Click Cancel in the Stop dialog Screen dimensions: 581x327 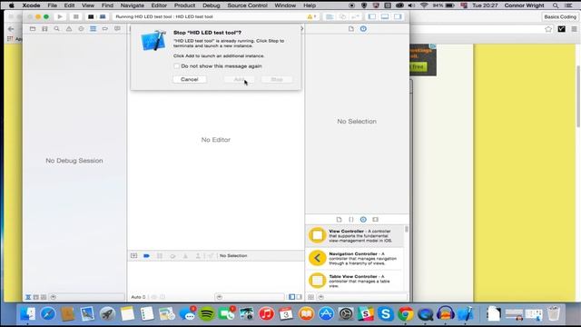coord(190,79)
